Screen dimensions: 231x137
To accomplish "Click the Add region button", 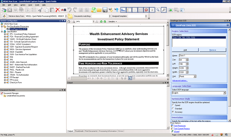I will 185,50.
